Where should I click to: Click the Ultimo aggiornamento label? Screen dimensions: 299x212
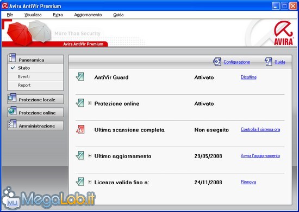[x=123, y=156]
